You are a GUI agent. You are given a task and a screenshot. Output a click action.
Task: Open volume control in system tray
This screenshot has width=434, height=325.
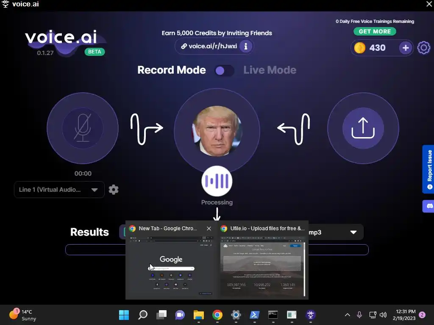click(383, 315)
